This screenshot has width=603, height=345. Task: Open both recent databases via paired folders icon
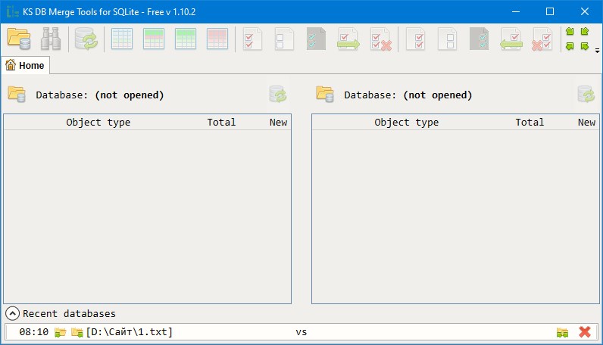(x=562, y=332)
